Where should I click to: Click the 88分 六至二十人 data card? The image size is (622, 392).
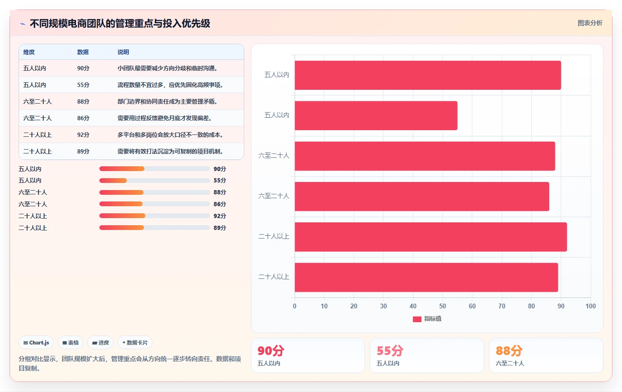[546, 355]
